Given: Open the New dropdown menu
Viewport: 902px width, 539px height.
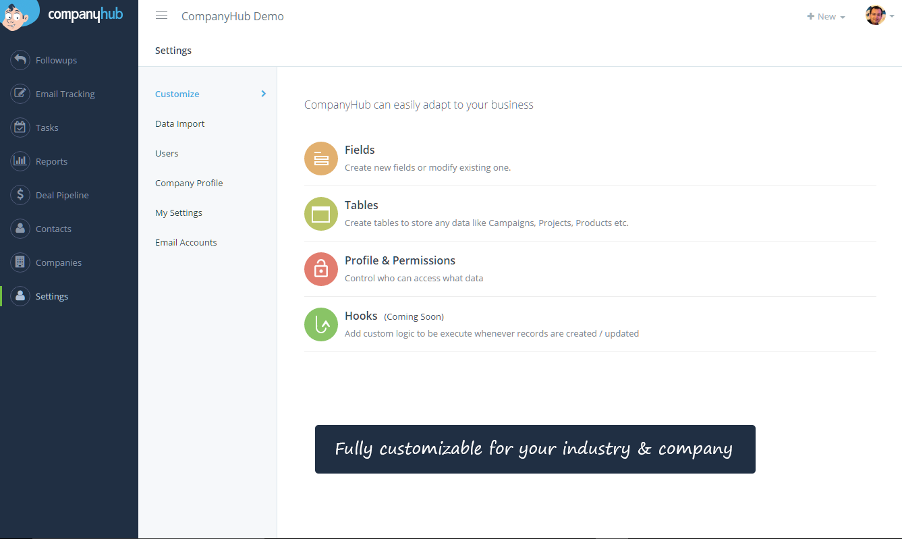Looking at the screenshot, I should click(x=826, y=16).
